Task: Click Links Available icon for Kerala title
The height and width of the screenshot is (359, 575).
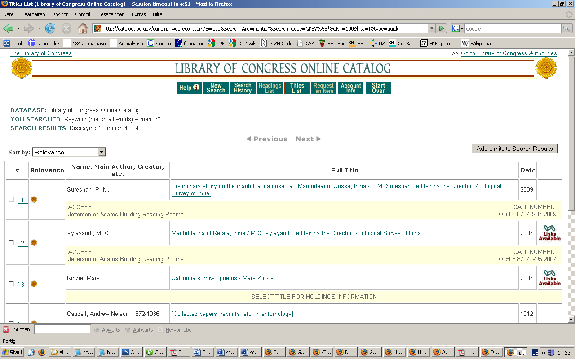Action: (549, 233)
